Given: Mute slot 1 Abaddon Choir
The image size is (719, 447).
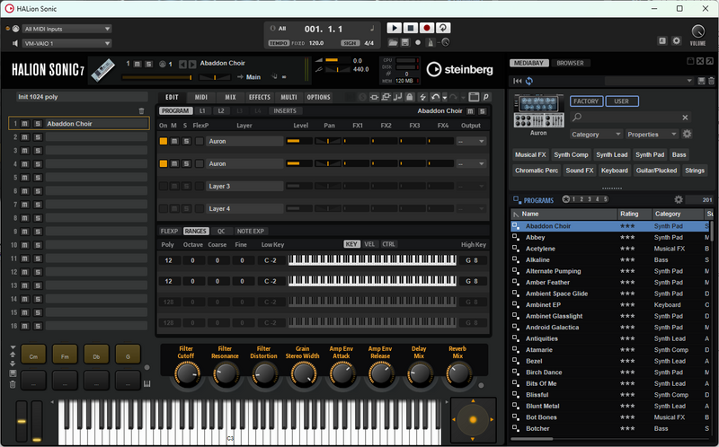Looking at the screenshot, I should pos(25,124).
